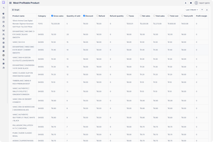Open the pie chart dashboard icon

pos(3,14)
